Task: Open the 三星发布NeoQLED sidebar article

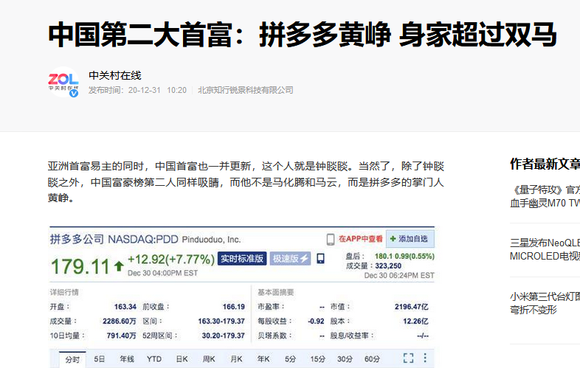Action: point(545,250)
